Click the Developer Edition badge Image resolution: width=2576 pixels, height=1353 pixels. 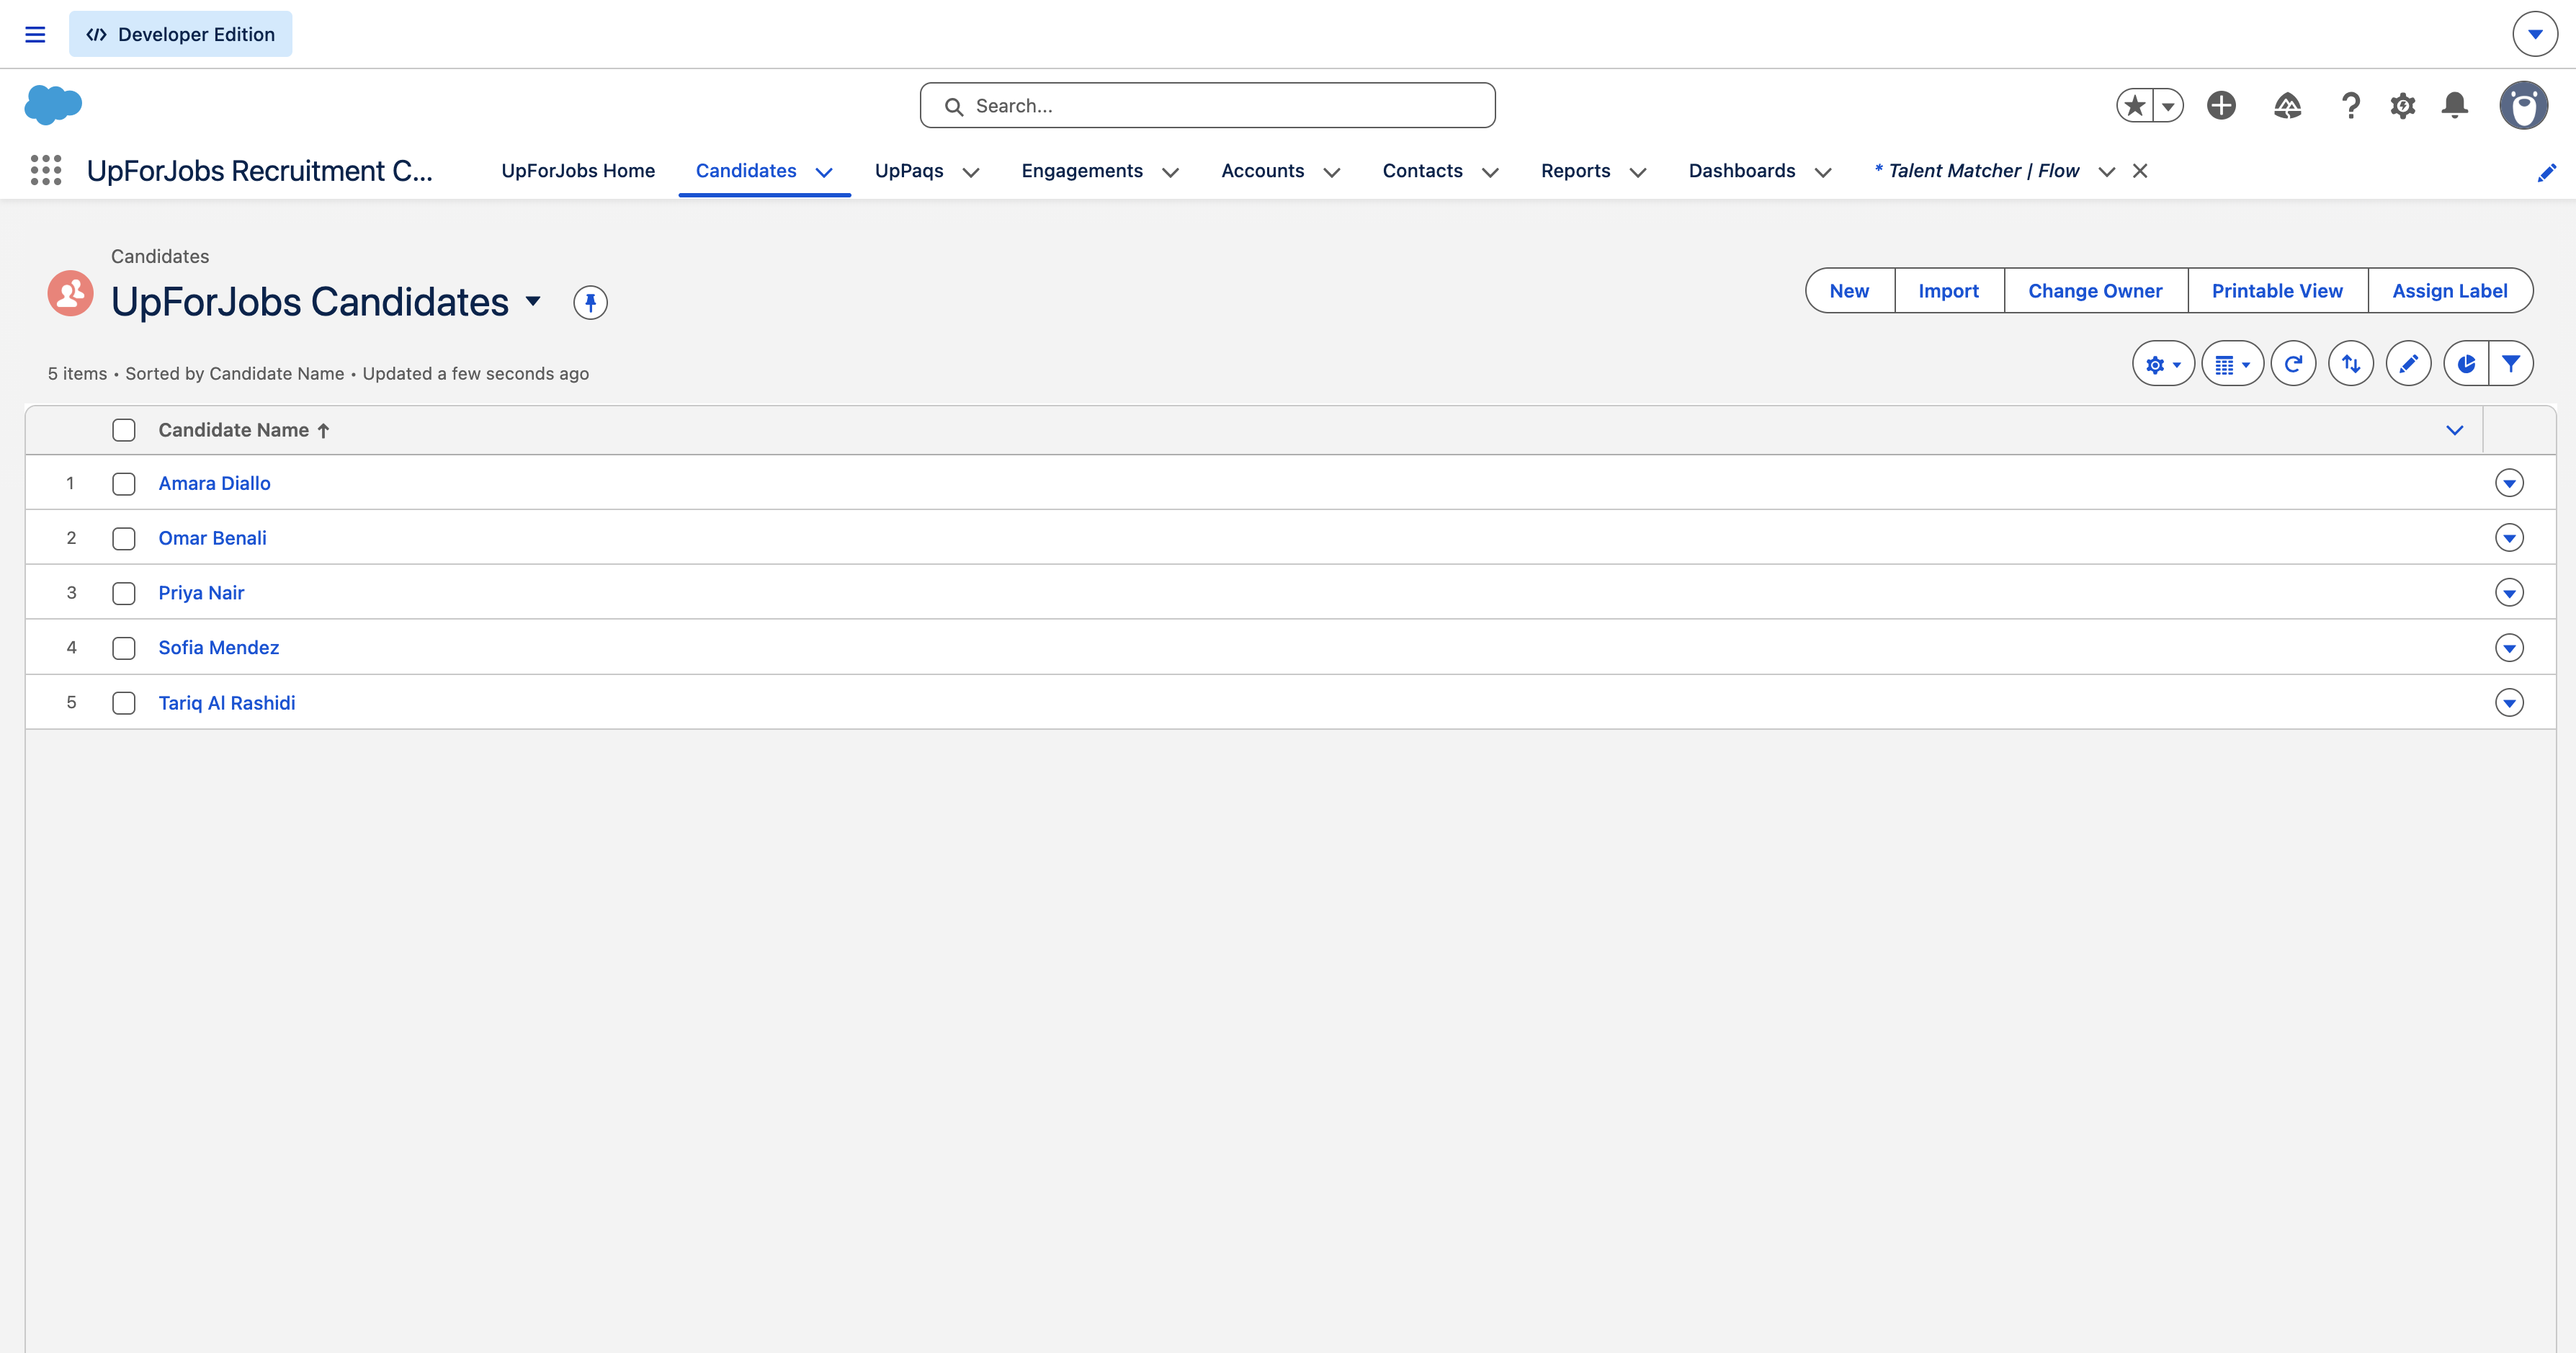click(x=181, y=34)
